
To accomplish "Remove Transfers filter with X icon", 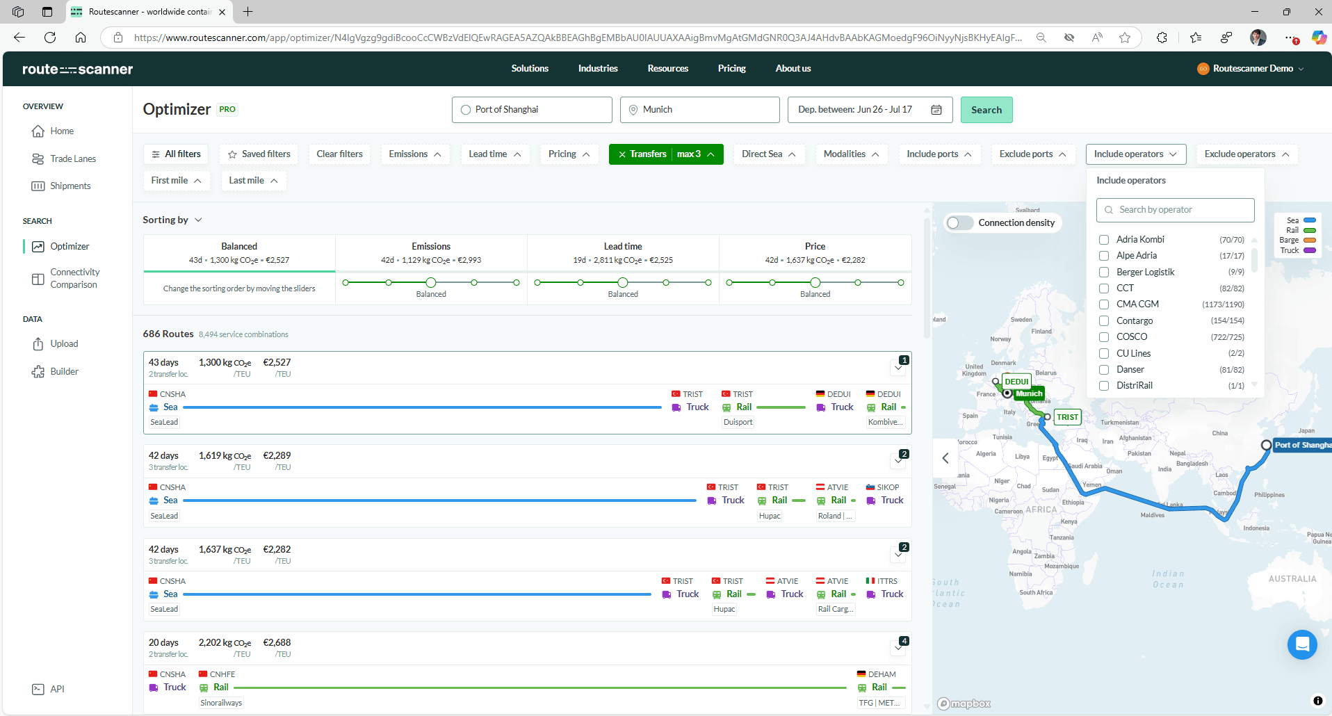I will pyautogui.click(x=622, y=154).
